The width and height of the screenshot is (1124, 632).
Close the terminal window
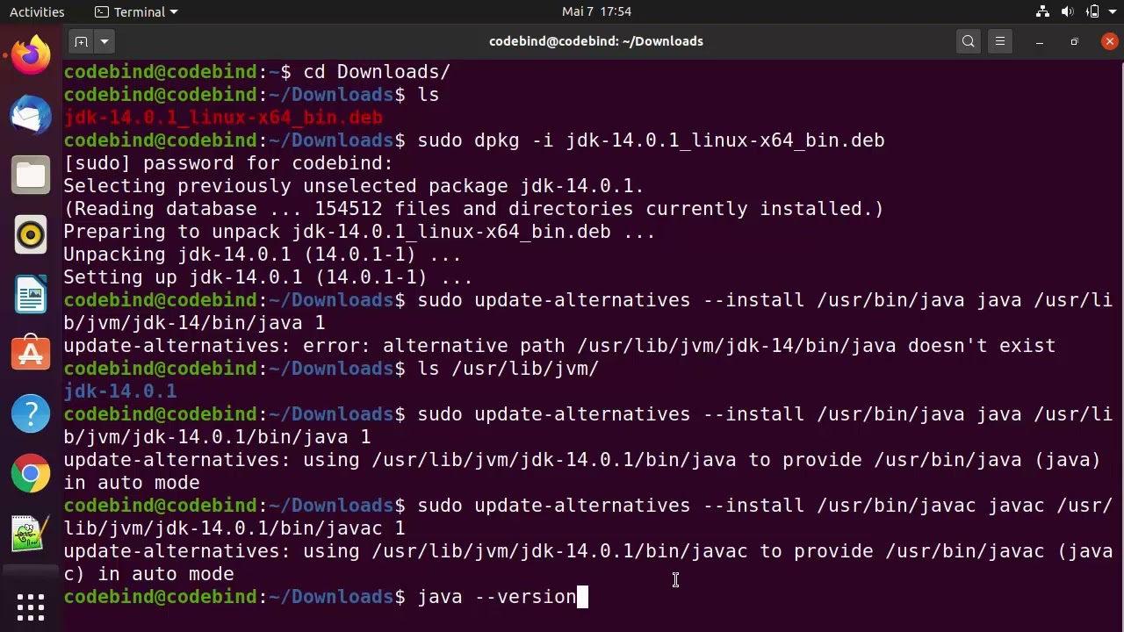coord(1110,41)
